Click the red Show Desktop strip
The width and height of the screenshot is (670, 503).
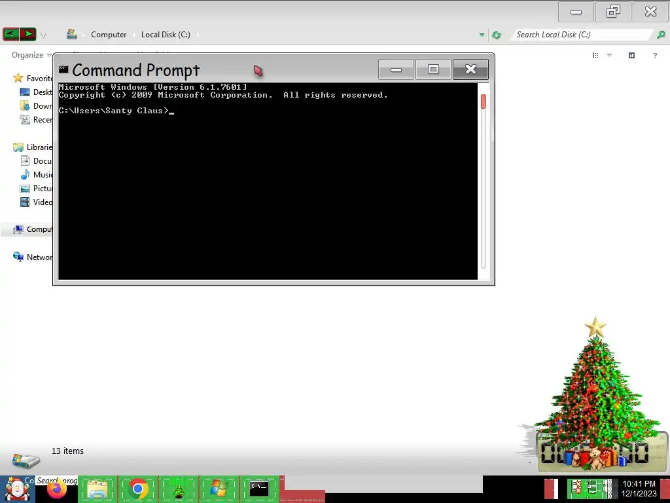665,489
